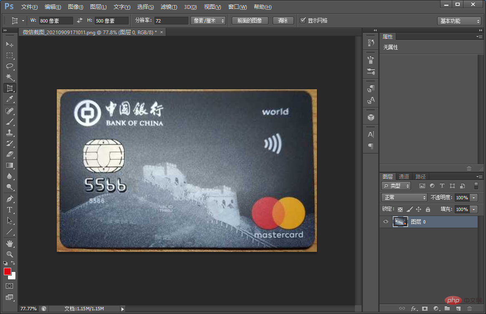Uncheck the 显示网格 checkbox

tap(303, 20)
